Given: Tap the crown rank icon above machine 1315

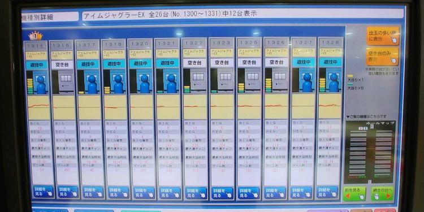Looking at the screenshot, I should point(36,36).
